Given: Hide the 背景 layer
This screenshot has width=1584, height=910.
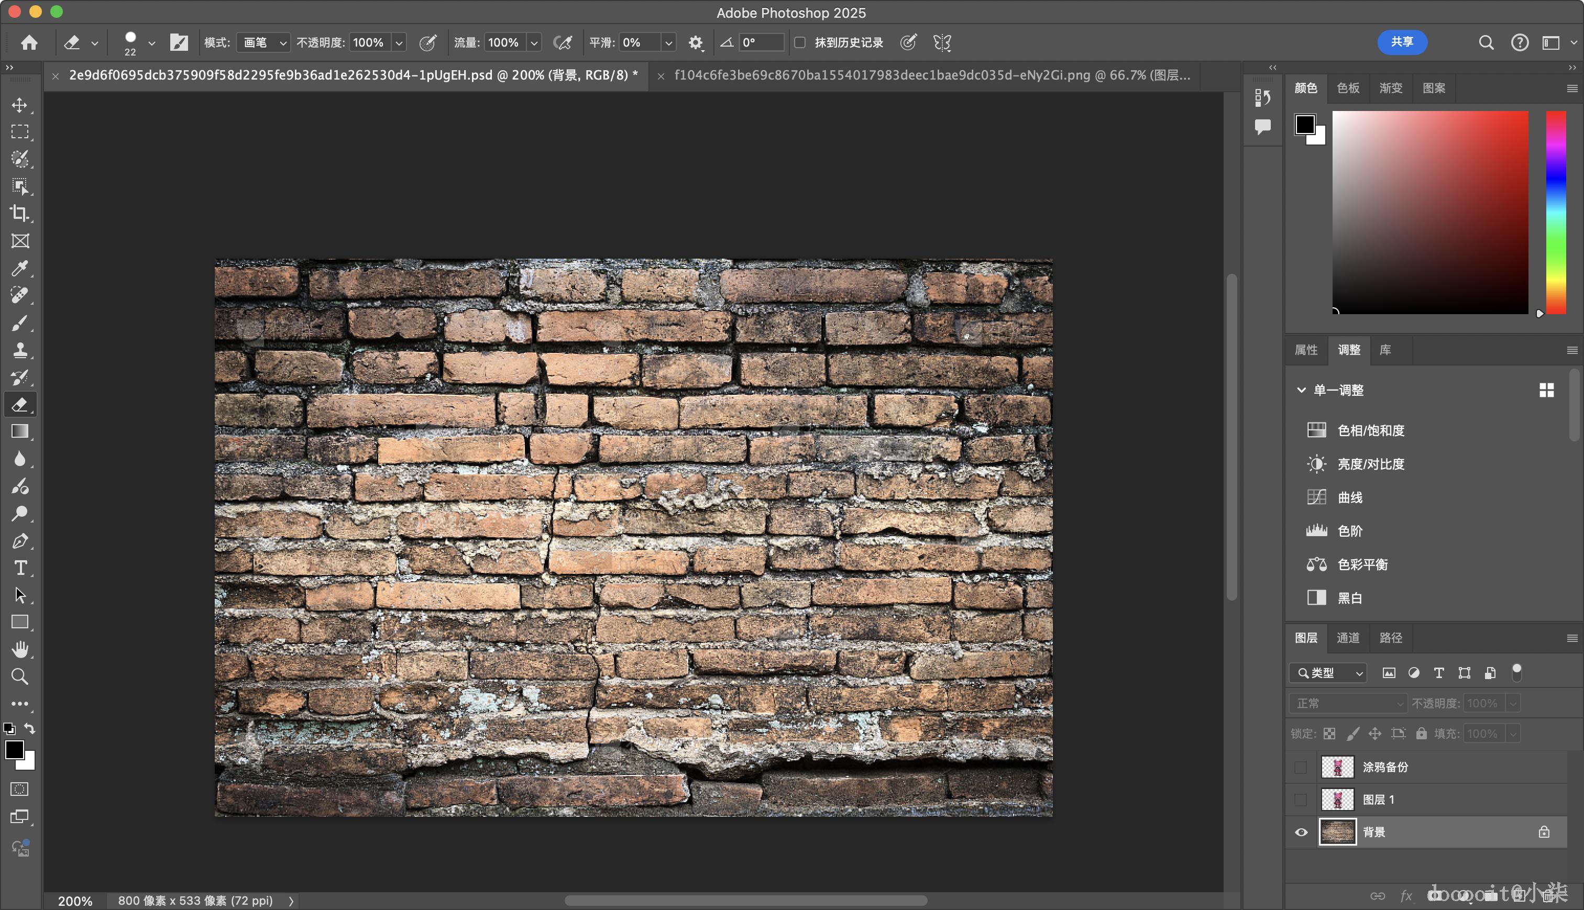Looking at the screenshot, I should click(x=1301, y=832).
